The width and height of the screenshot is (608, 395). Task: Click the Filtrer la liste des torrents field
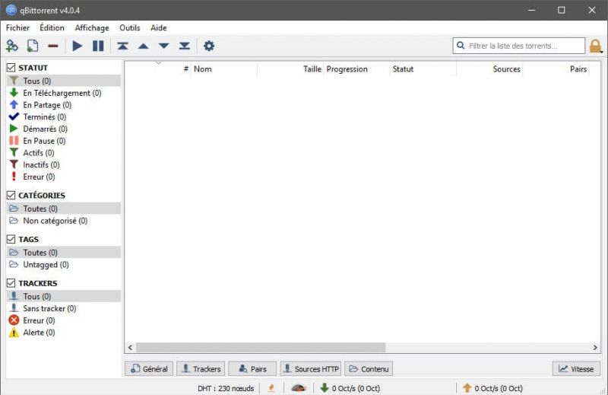click(x=519, y=46)
